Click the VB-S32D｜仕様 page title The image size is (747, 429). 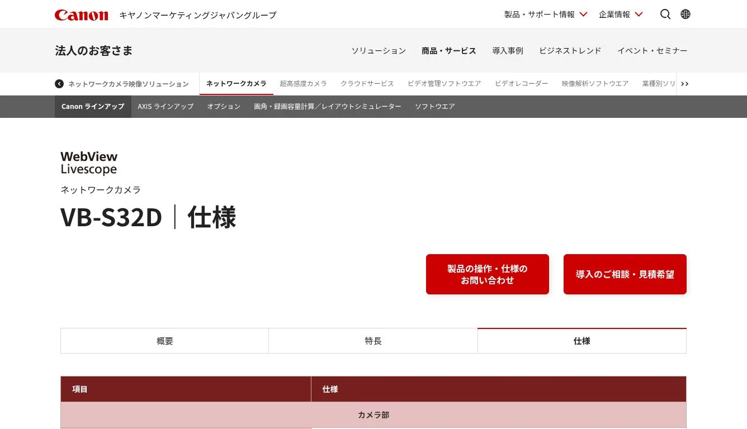point(148,217)
